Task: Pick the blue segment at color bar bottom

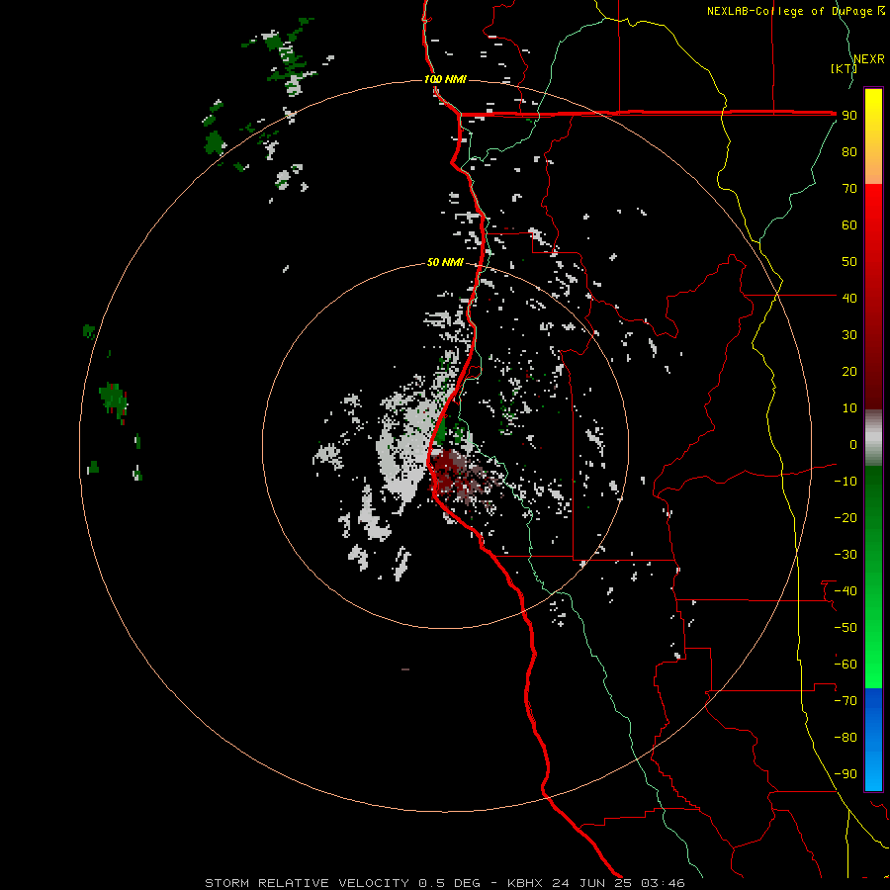Action: (873, 739)
